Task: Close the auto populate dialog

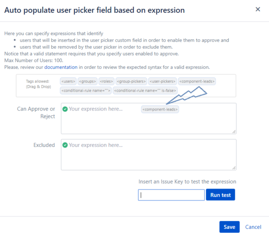Action: (x=258, y=9)
